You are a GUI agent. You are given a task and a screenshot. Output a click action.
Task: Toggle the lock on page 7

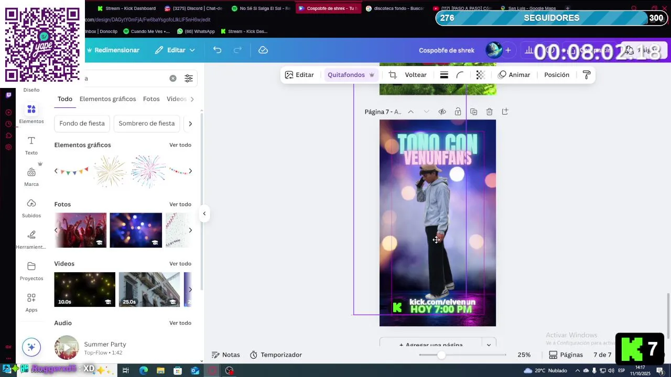(458, 112)
